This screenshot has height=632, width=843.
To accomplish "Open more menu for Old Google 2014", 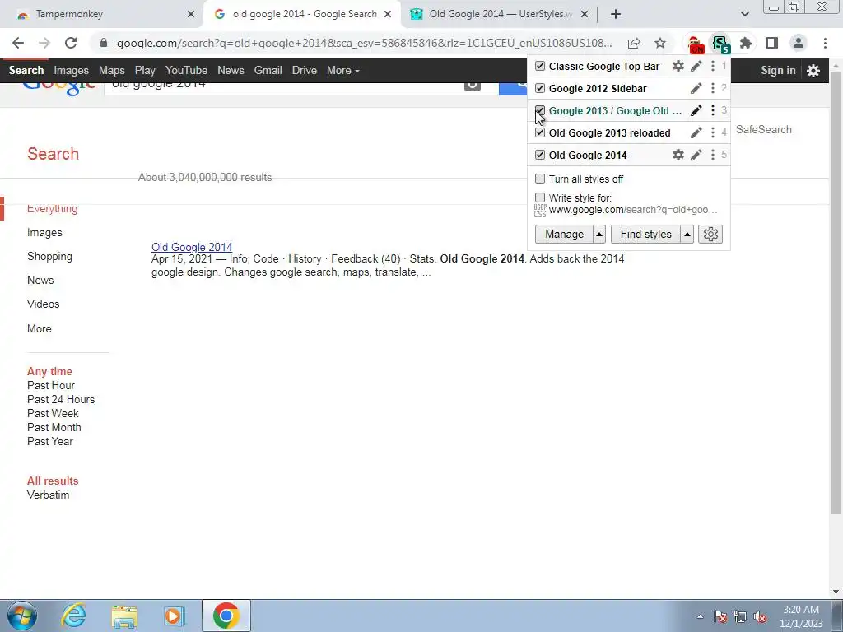I will point(713,155).
